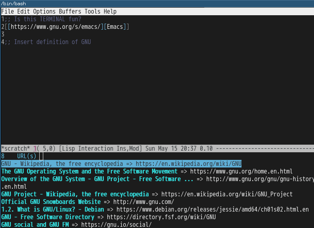Select GNU - Free Software Directory result

point(108,217)
